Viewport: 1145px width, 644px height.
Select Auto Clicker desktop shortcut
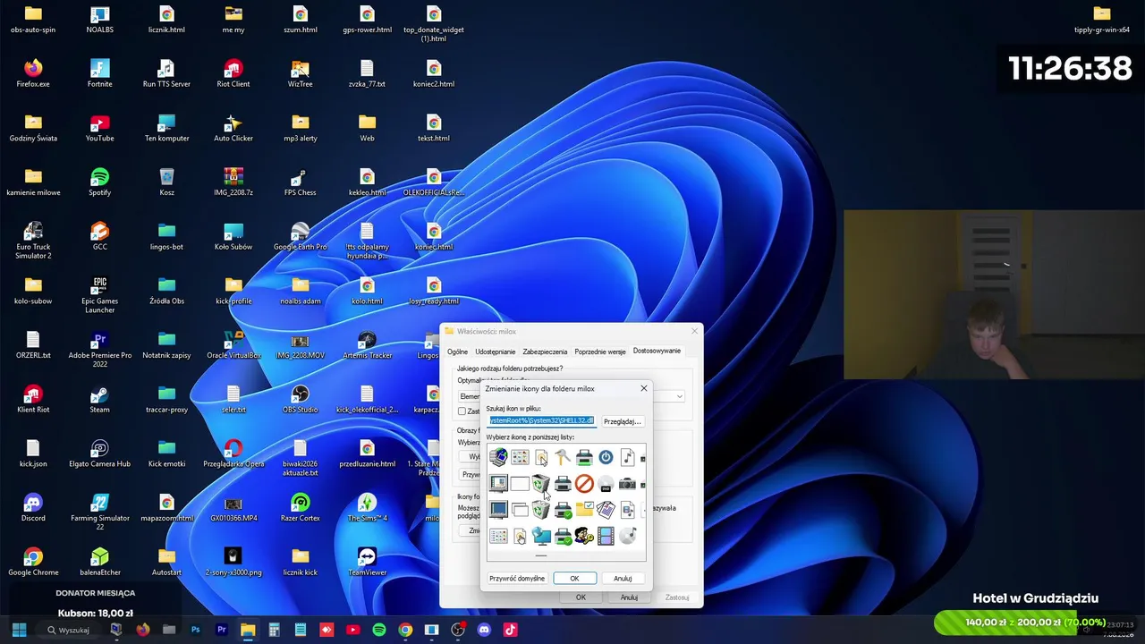(233, 128)
